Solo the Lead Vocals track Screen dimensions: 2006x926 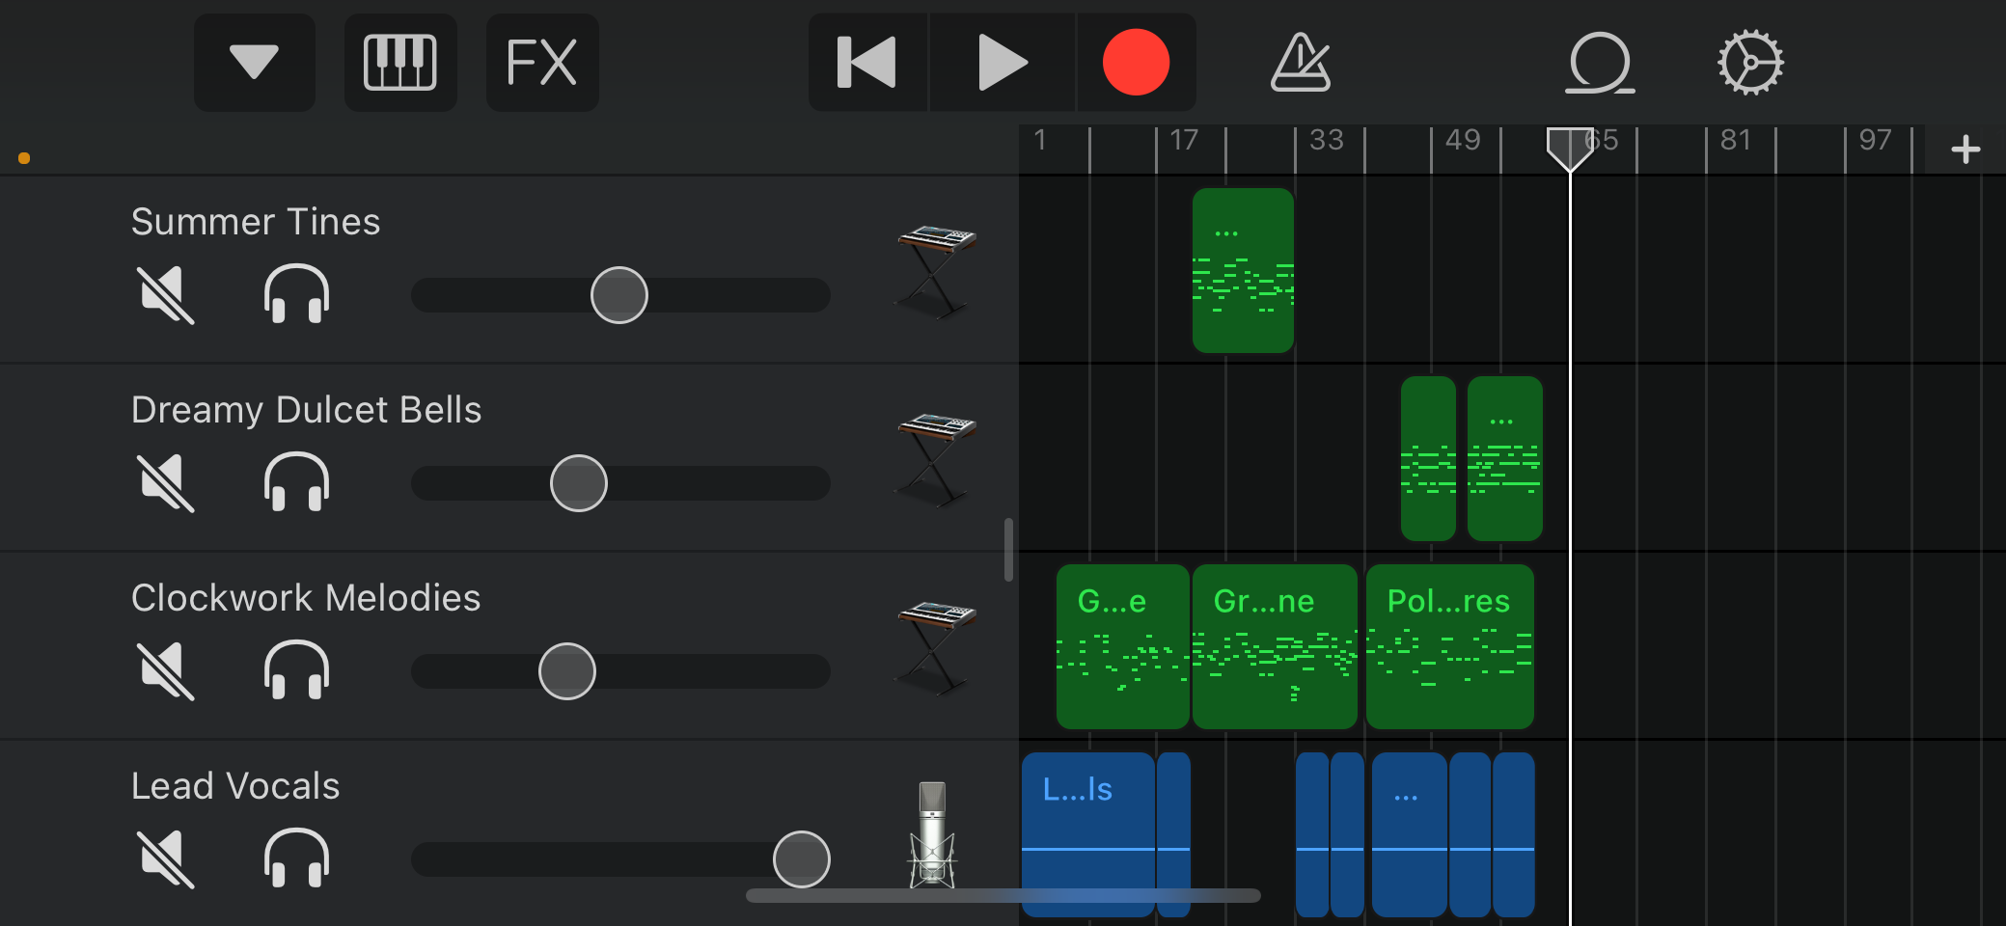pos(296,858)
